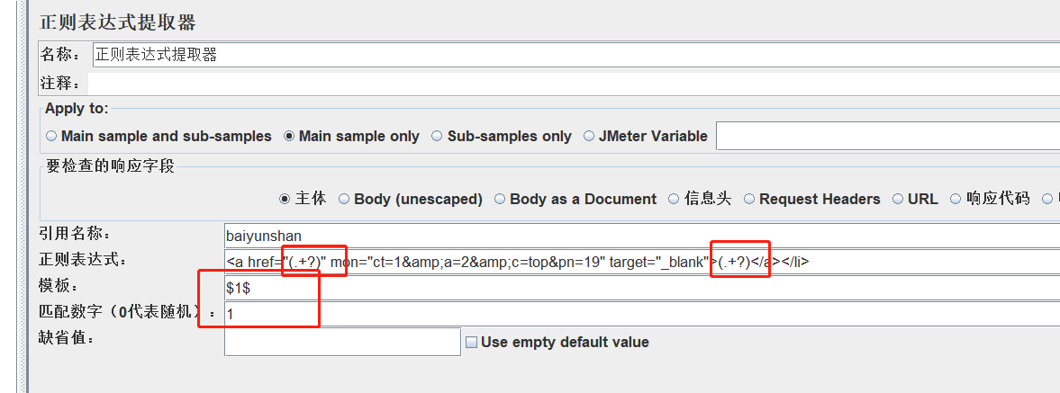Pick the "URL" response field radio
This screenshot has height=393, width=1060.
[x=898, y=200]
